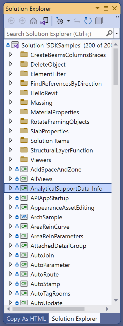Click the ArchSample VB project icon
123x326 pixels.
pos(24,217)
